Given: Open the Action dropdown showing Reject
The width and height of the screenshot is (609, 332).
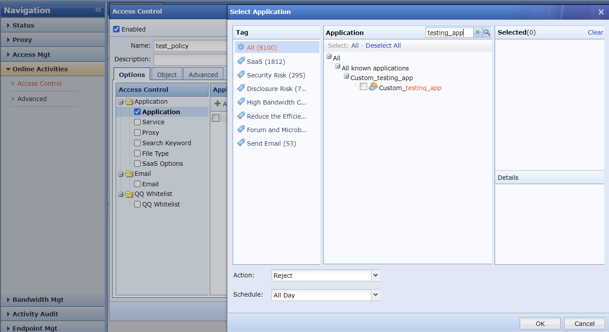Looking at the screenshot, I should tap(375, 276).
